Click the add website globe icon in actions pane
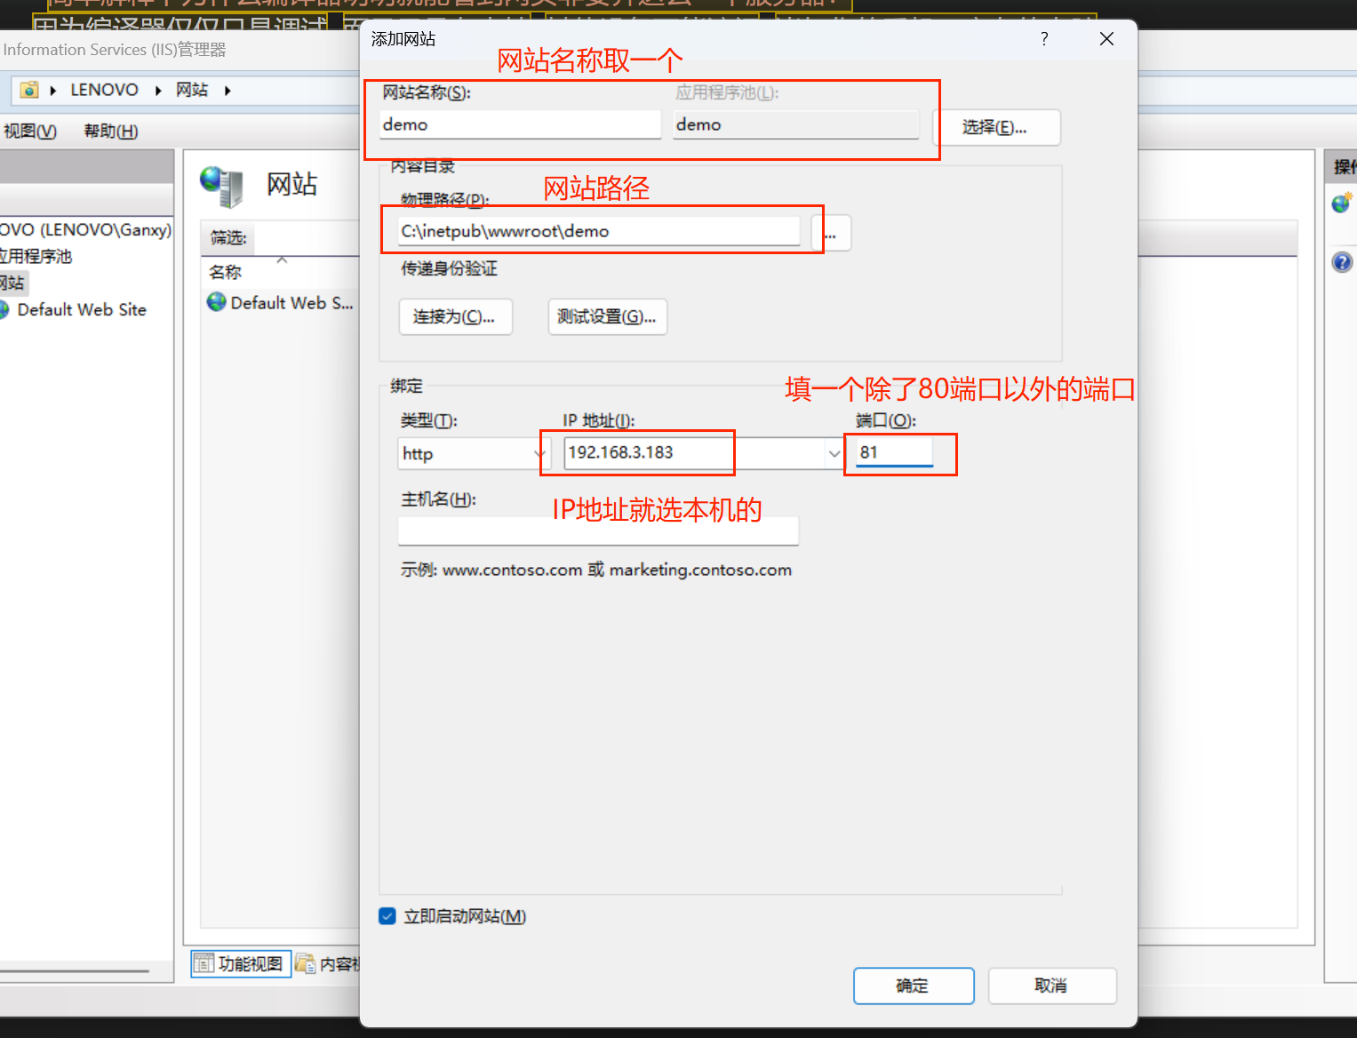 click(x=1342, y=203)
